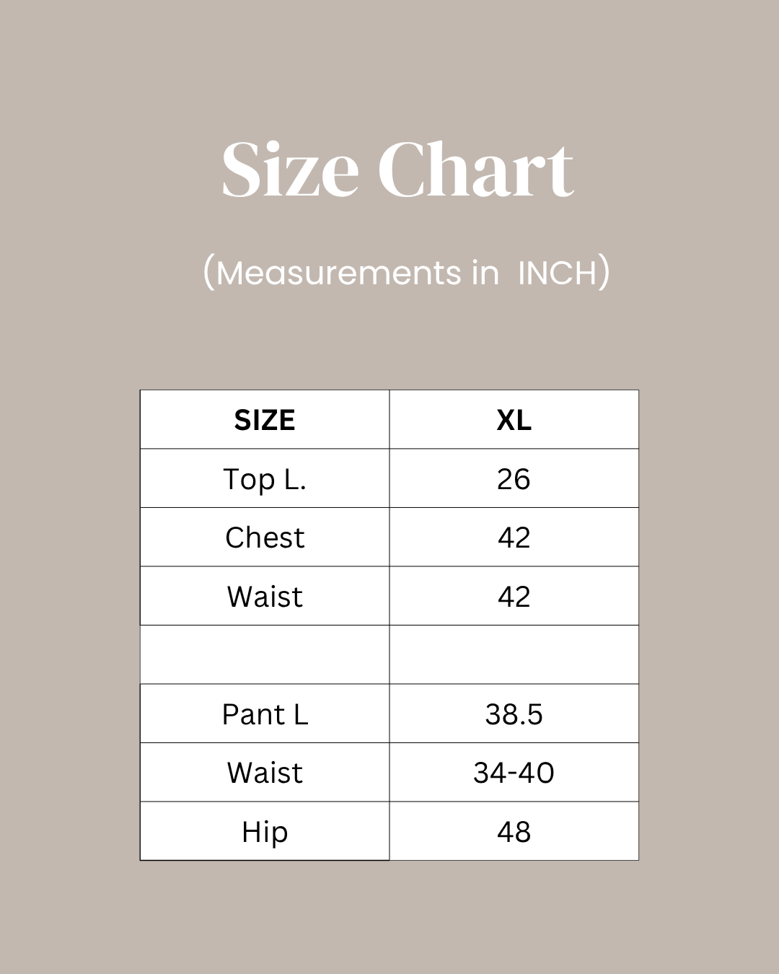Image resolution: width=779 pixels, height=974 pixels.
Task: Click the empty right cell of blank row
Action: [514, 655]
